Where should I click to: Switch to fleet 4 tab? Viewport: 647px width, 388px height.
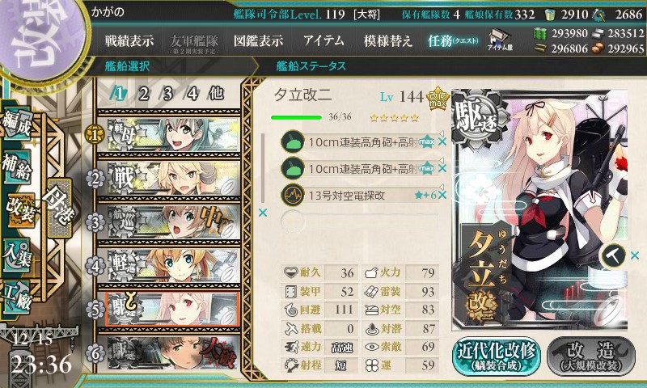(x=192, y=94)
